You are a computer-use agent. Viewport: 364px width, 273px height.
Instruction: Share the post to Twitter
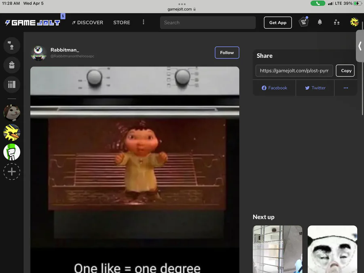315,88
